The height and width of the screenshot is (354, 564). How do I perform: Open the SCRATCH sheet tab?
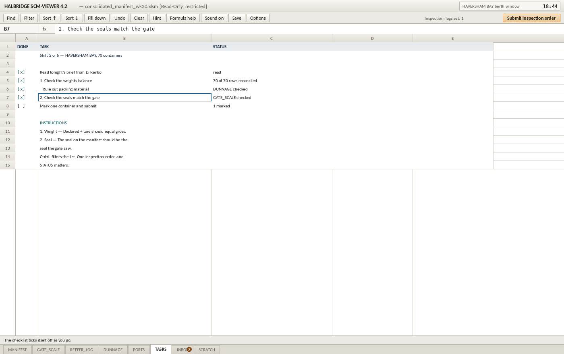point(207,350)
